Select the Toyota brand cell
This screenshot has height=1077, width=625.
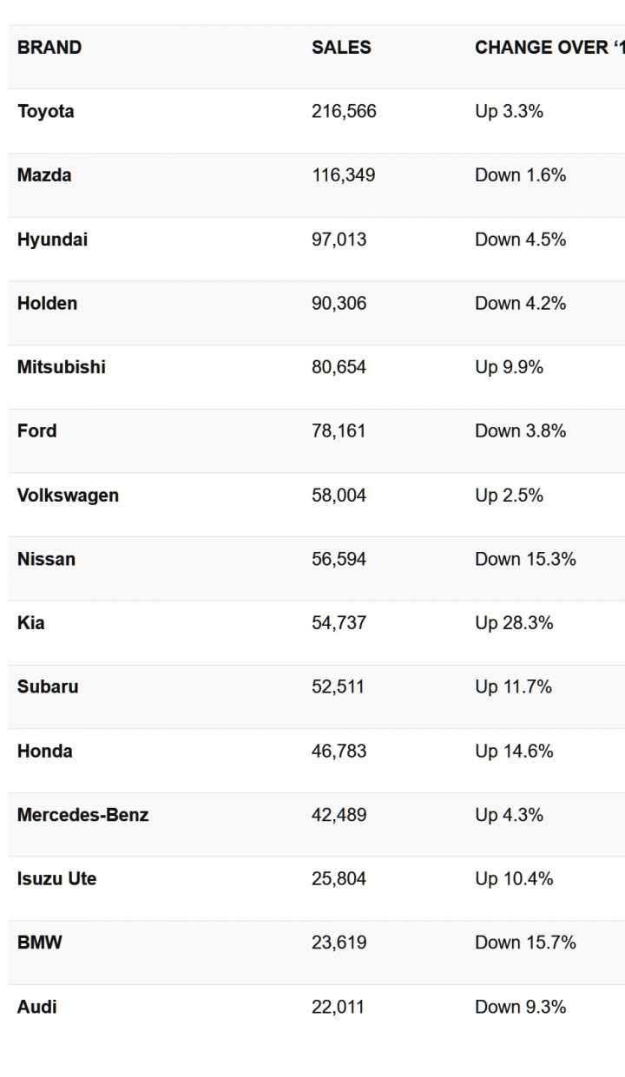pyautogui.click(x=46, y=111)
